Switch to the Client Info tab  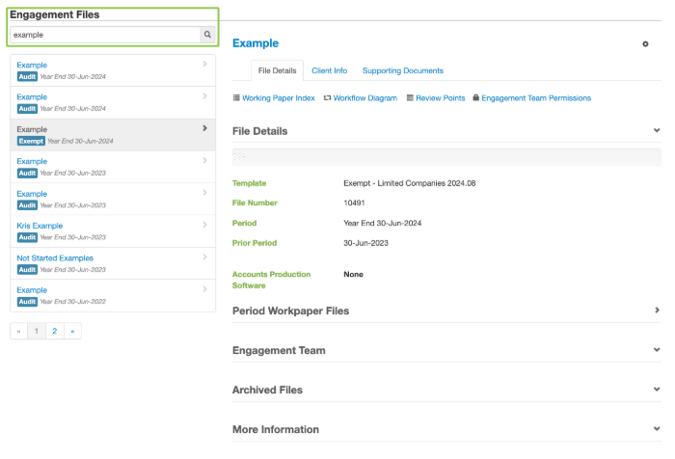[x=329, y=70]
